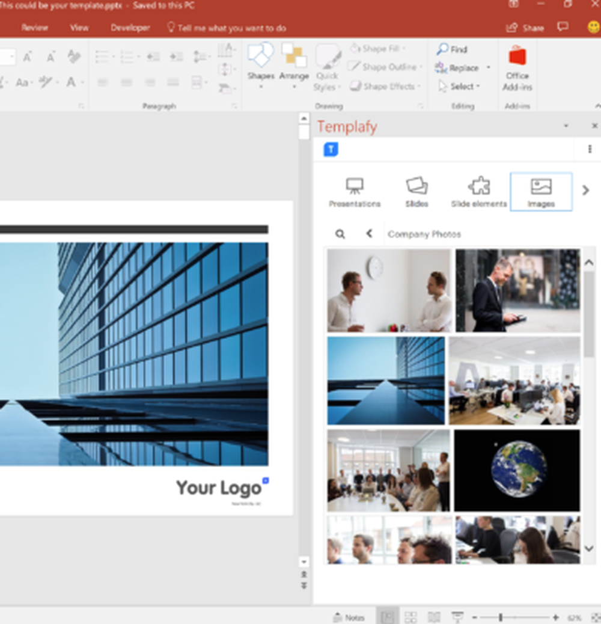601x624 pixels.
Task: Open Templafy Slides tab
Action: (x=416, y=192)
